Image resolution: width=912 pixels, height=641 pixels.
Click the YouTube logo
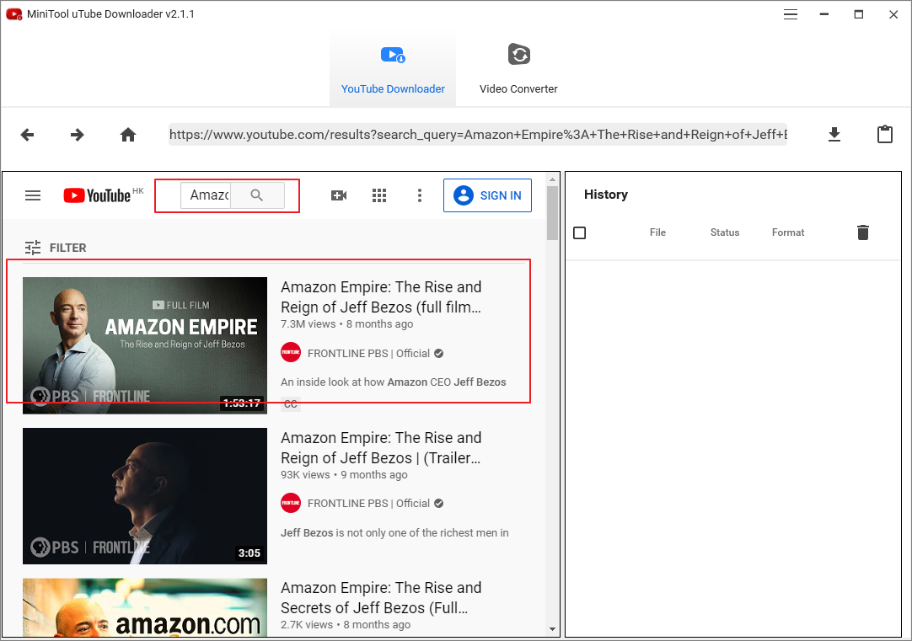tap(97, 195)
